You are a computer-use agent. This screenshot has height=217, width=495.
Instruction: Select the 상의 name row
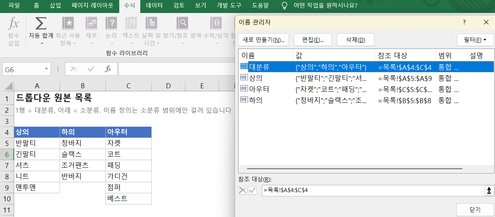click(x=366, y=78)
